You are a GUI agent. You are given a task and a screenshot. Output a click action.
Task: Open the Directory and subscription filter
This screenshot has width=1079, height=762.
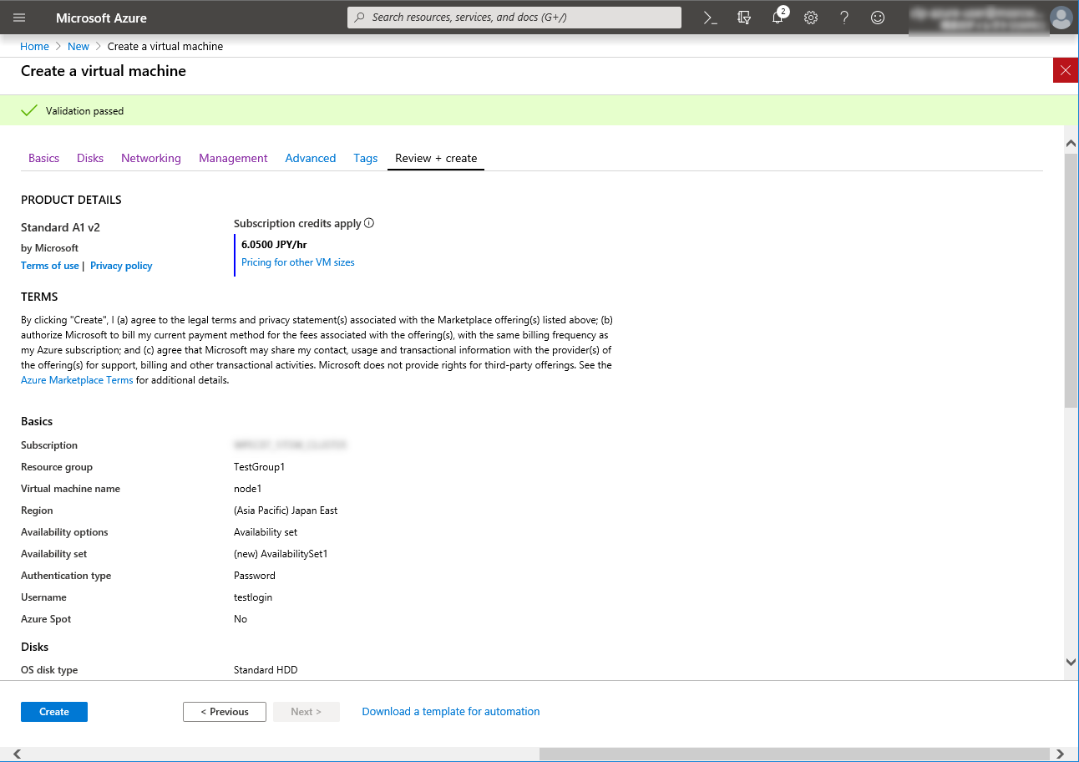click(744, 18)
